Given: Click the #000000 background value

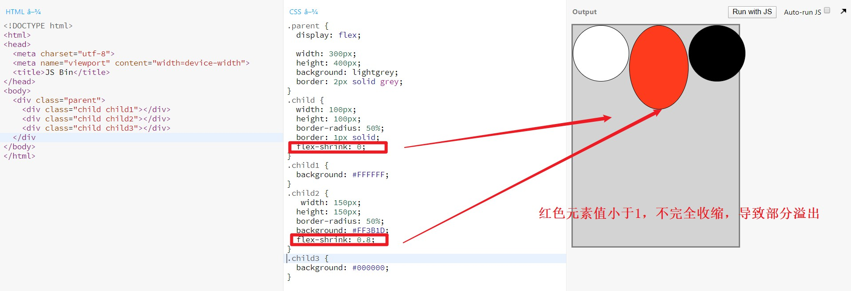Looking at the screenshot, I should (x=368, y=268).
